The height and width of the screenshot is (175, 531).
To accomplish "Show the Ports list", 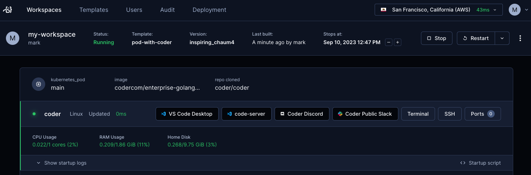I will [x=483, y=114].
